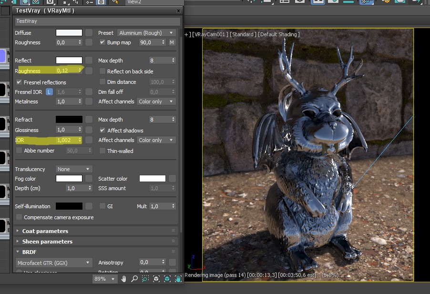Open the Scatter color swatch
The height and width of the screenshot is (294, 430).
pyautogui.click(x=153, y=179)
